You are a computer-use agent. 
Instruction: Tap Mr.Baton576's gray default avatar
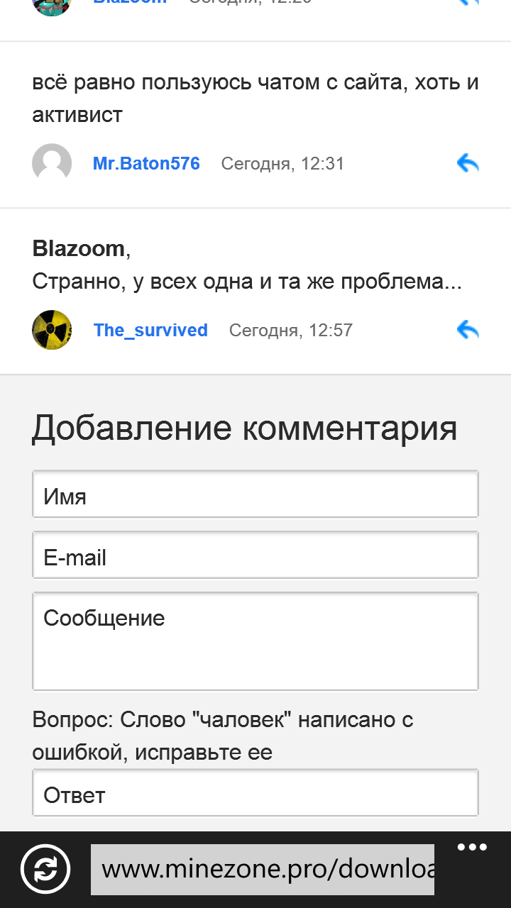(x=52, y=163)
